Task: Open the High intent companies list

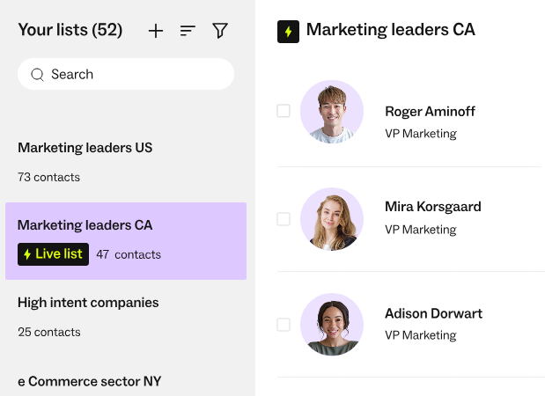Action: (x=88, y=303)
